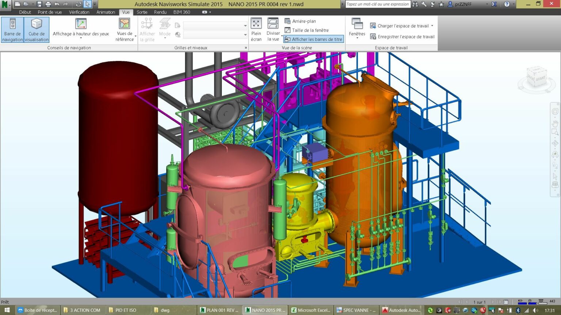Open the upper grid combo box
This screenshot has height=315, width=561.
click(215, 26)
